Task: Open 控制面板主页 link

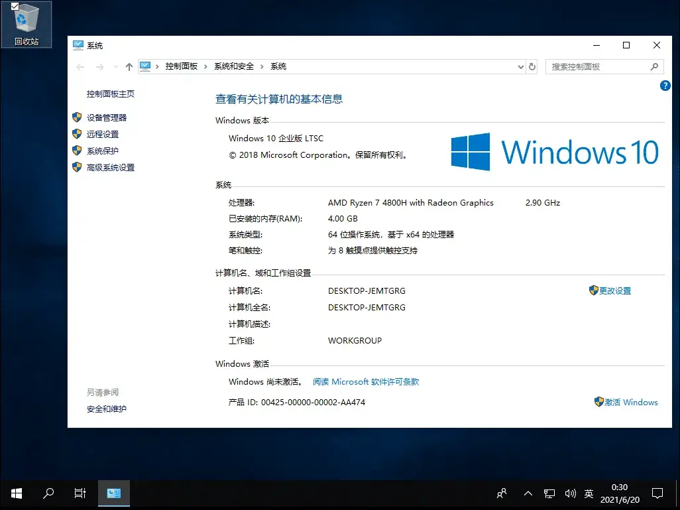Action: (x=110, y=94)
